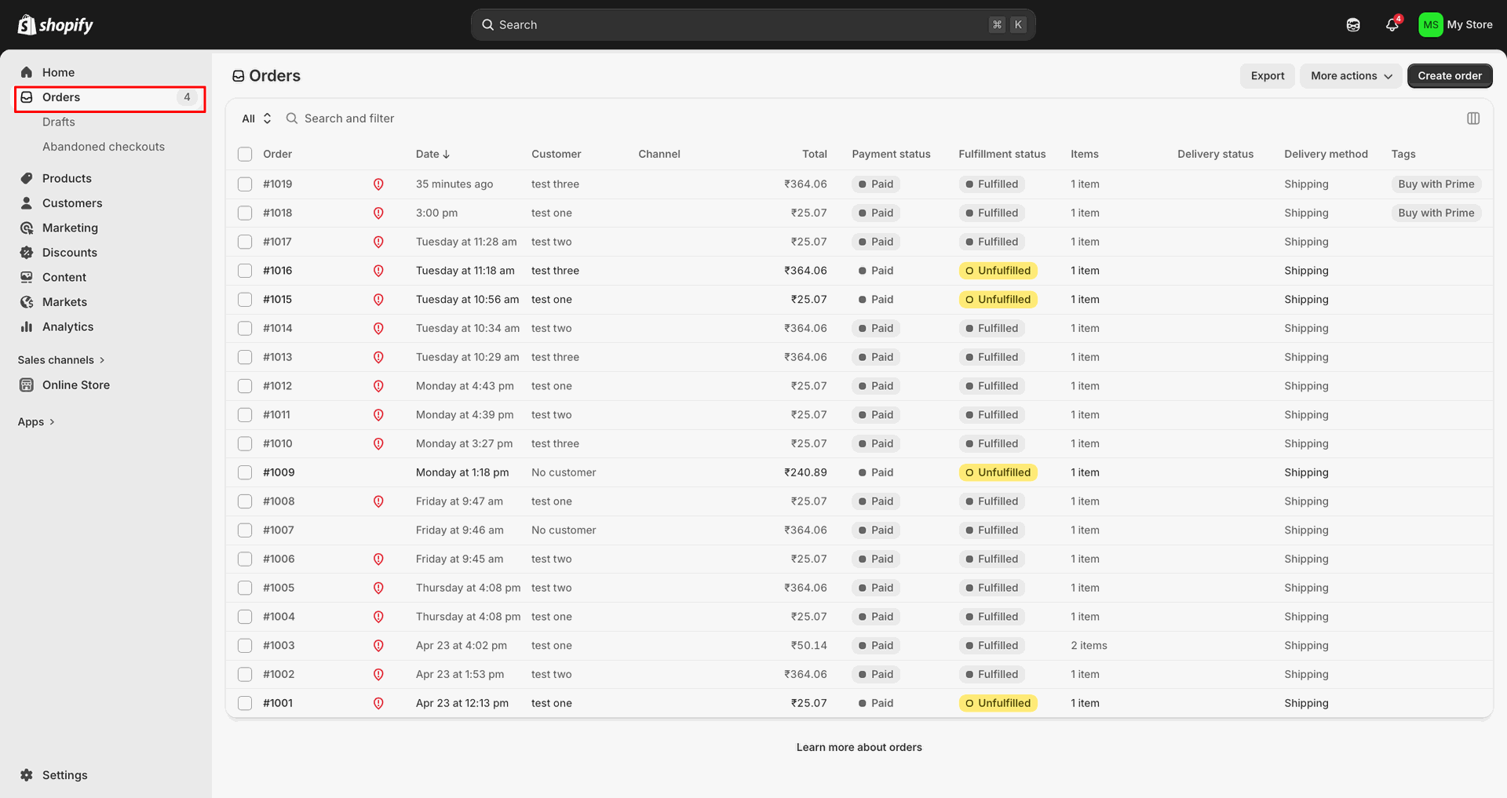The width and height of the screenshot is (1507, 798).
Task: Click the Shopify logo
Action: [55, 25]
